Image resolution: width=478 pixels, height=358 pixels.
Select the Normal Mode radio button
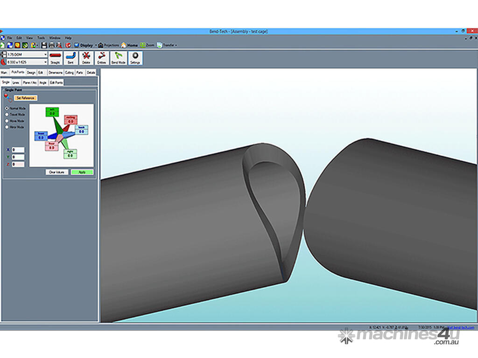pyautogui.click(x=7, y=108)
